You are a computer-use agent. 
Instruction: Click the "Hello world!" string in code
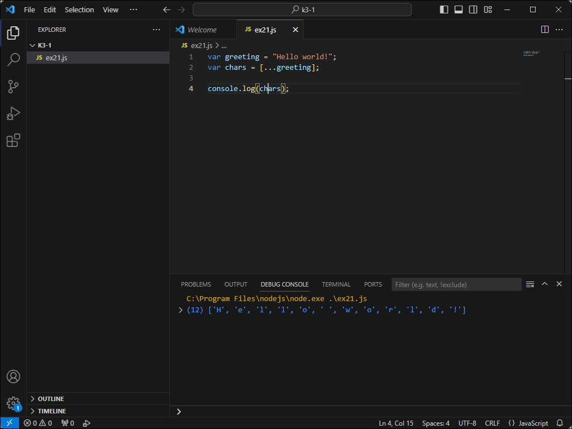point(302,57)
